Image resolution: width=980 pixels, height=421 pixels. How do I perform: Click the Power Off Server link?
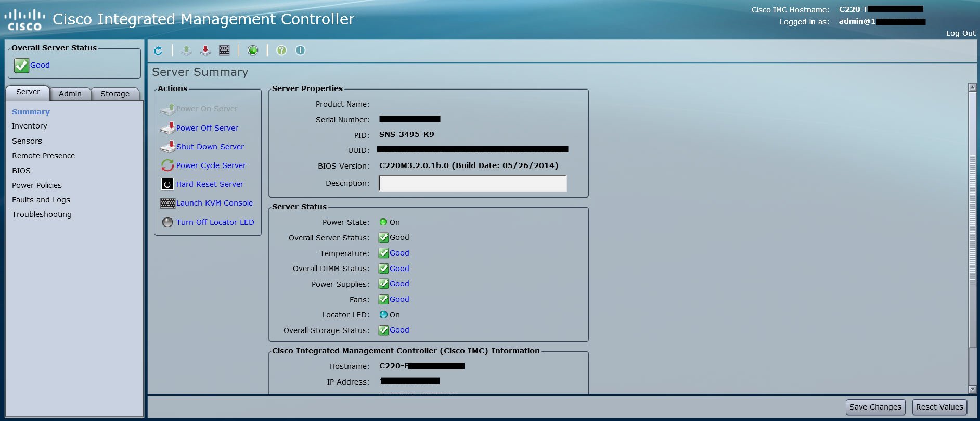(x=207, y=128)
